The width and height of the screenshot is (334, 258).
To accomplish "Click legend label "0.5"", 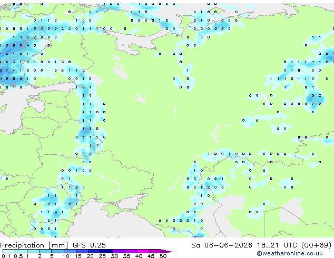I will click(x=18, y=256).
